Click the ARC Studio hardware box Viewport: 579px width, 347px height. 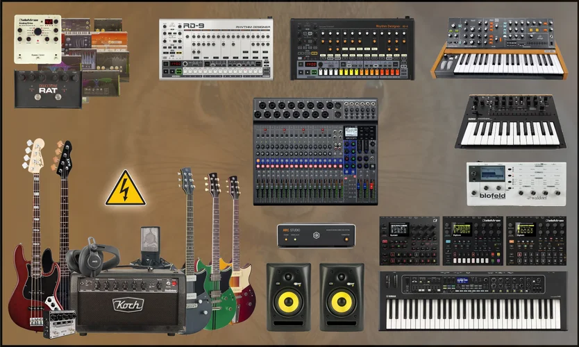pos(316,235)
